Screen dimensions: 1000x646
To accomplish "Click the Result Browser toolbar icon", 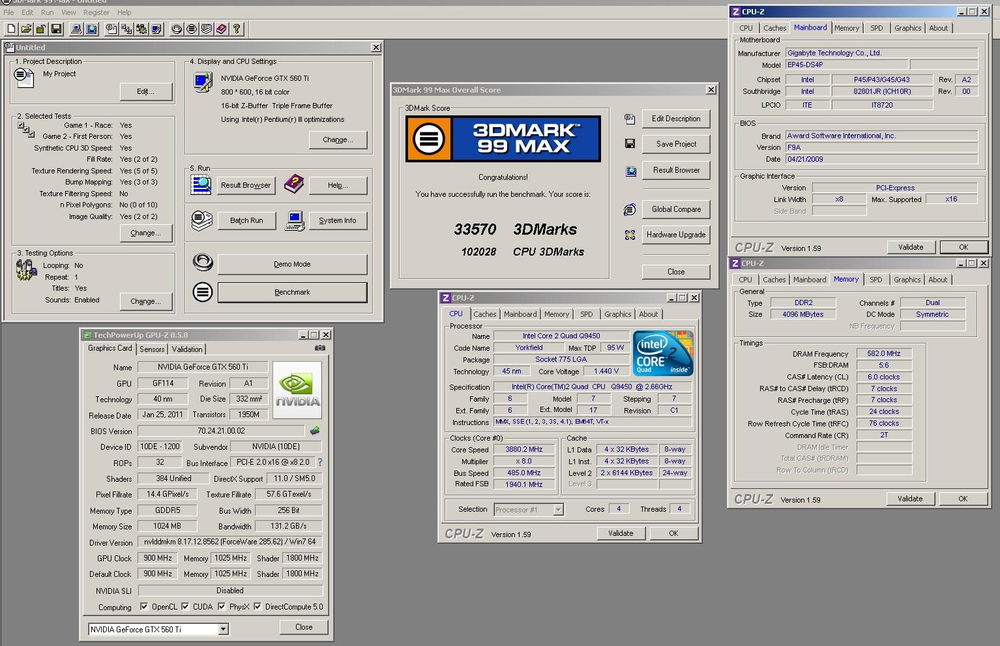I will tap(91, 29).
